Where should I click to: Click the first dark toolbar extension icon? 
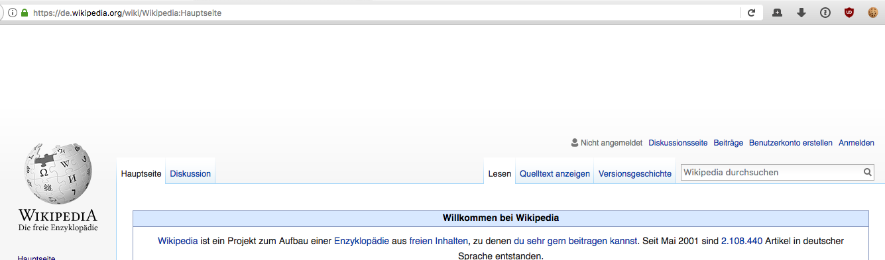(777, 13)
